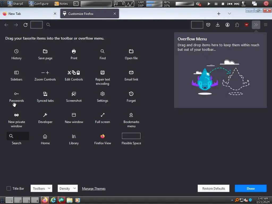Image resolution: width=272 pixels, height=204 pixels.
Task: Open the Configure item in top bar
Action: (x=39, y=4)
